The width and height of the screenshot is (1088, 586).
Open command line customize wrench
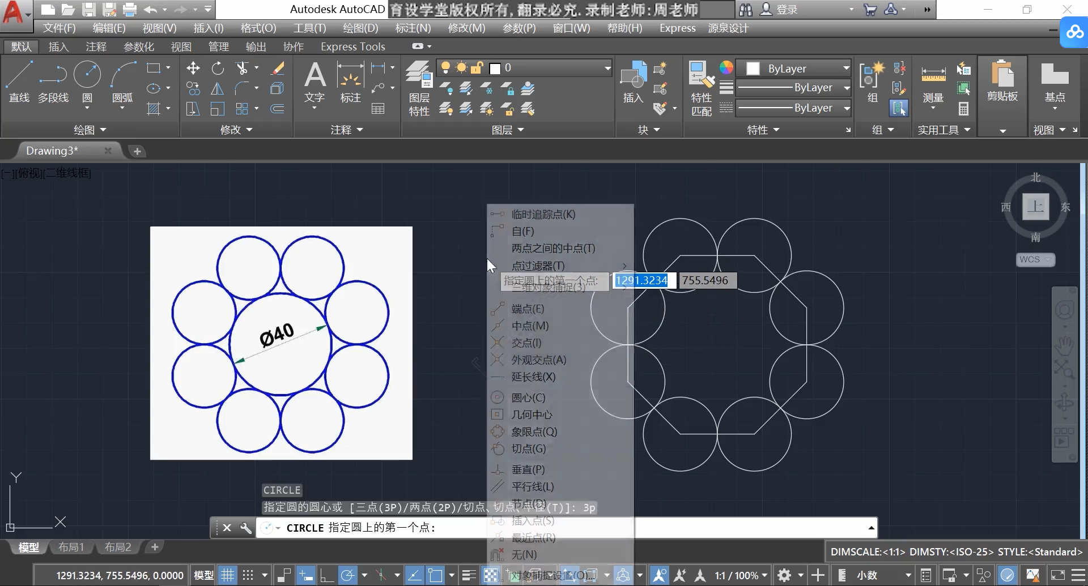245,528
